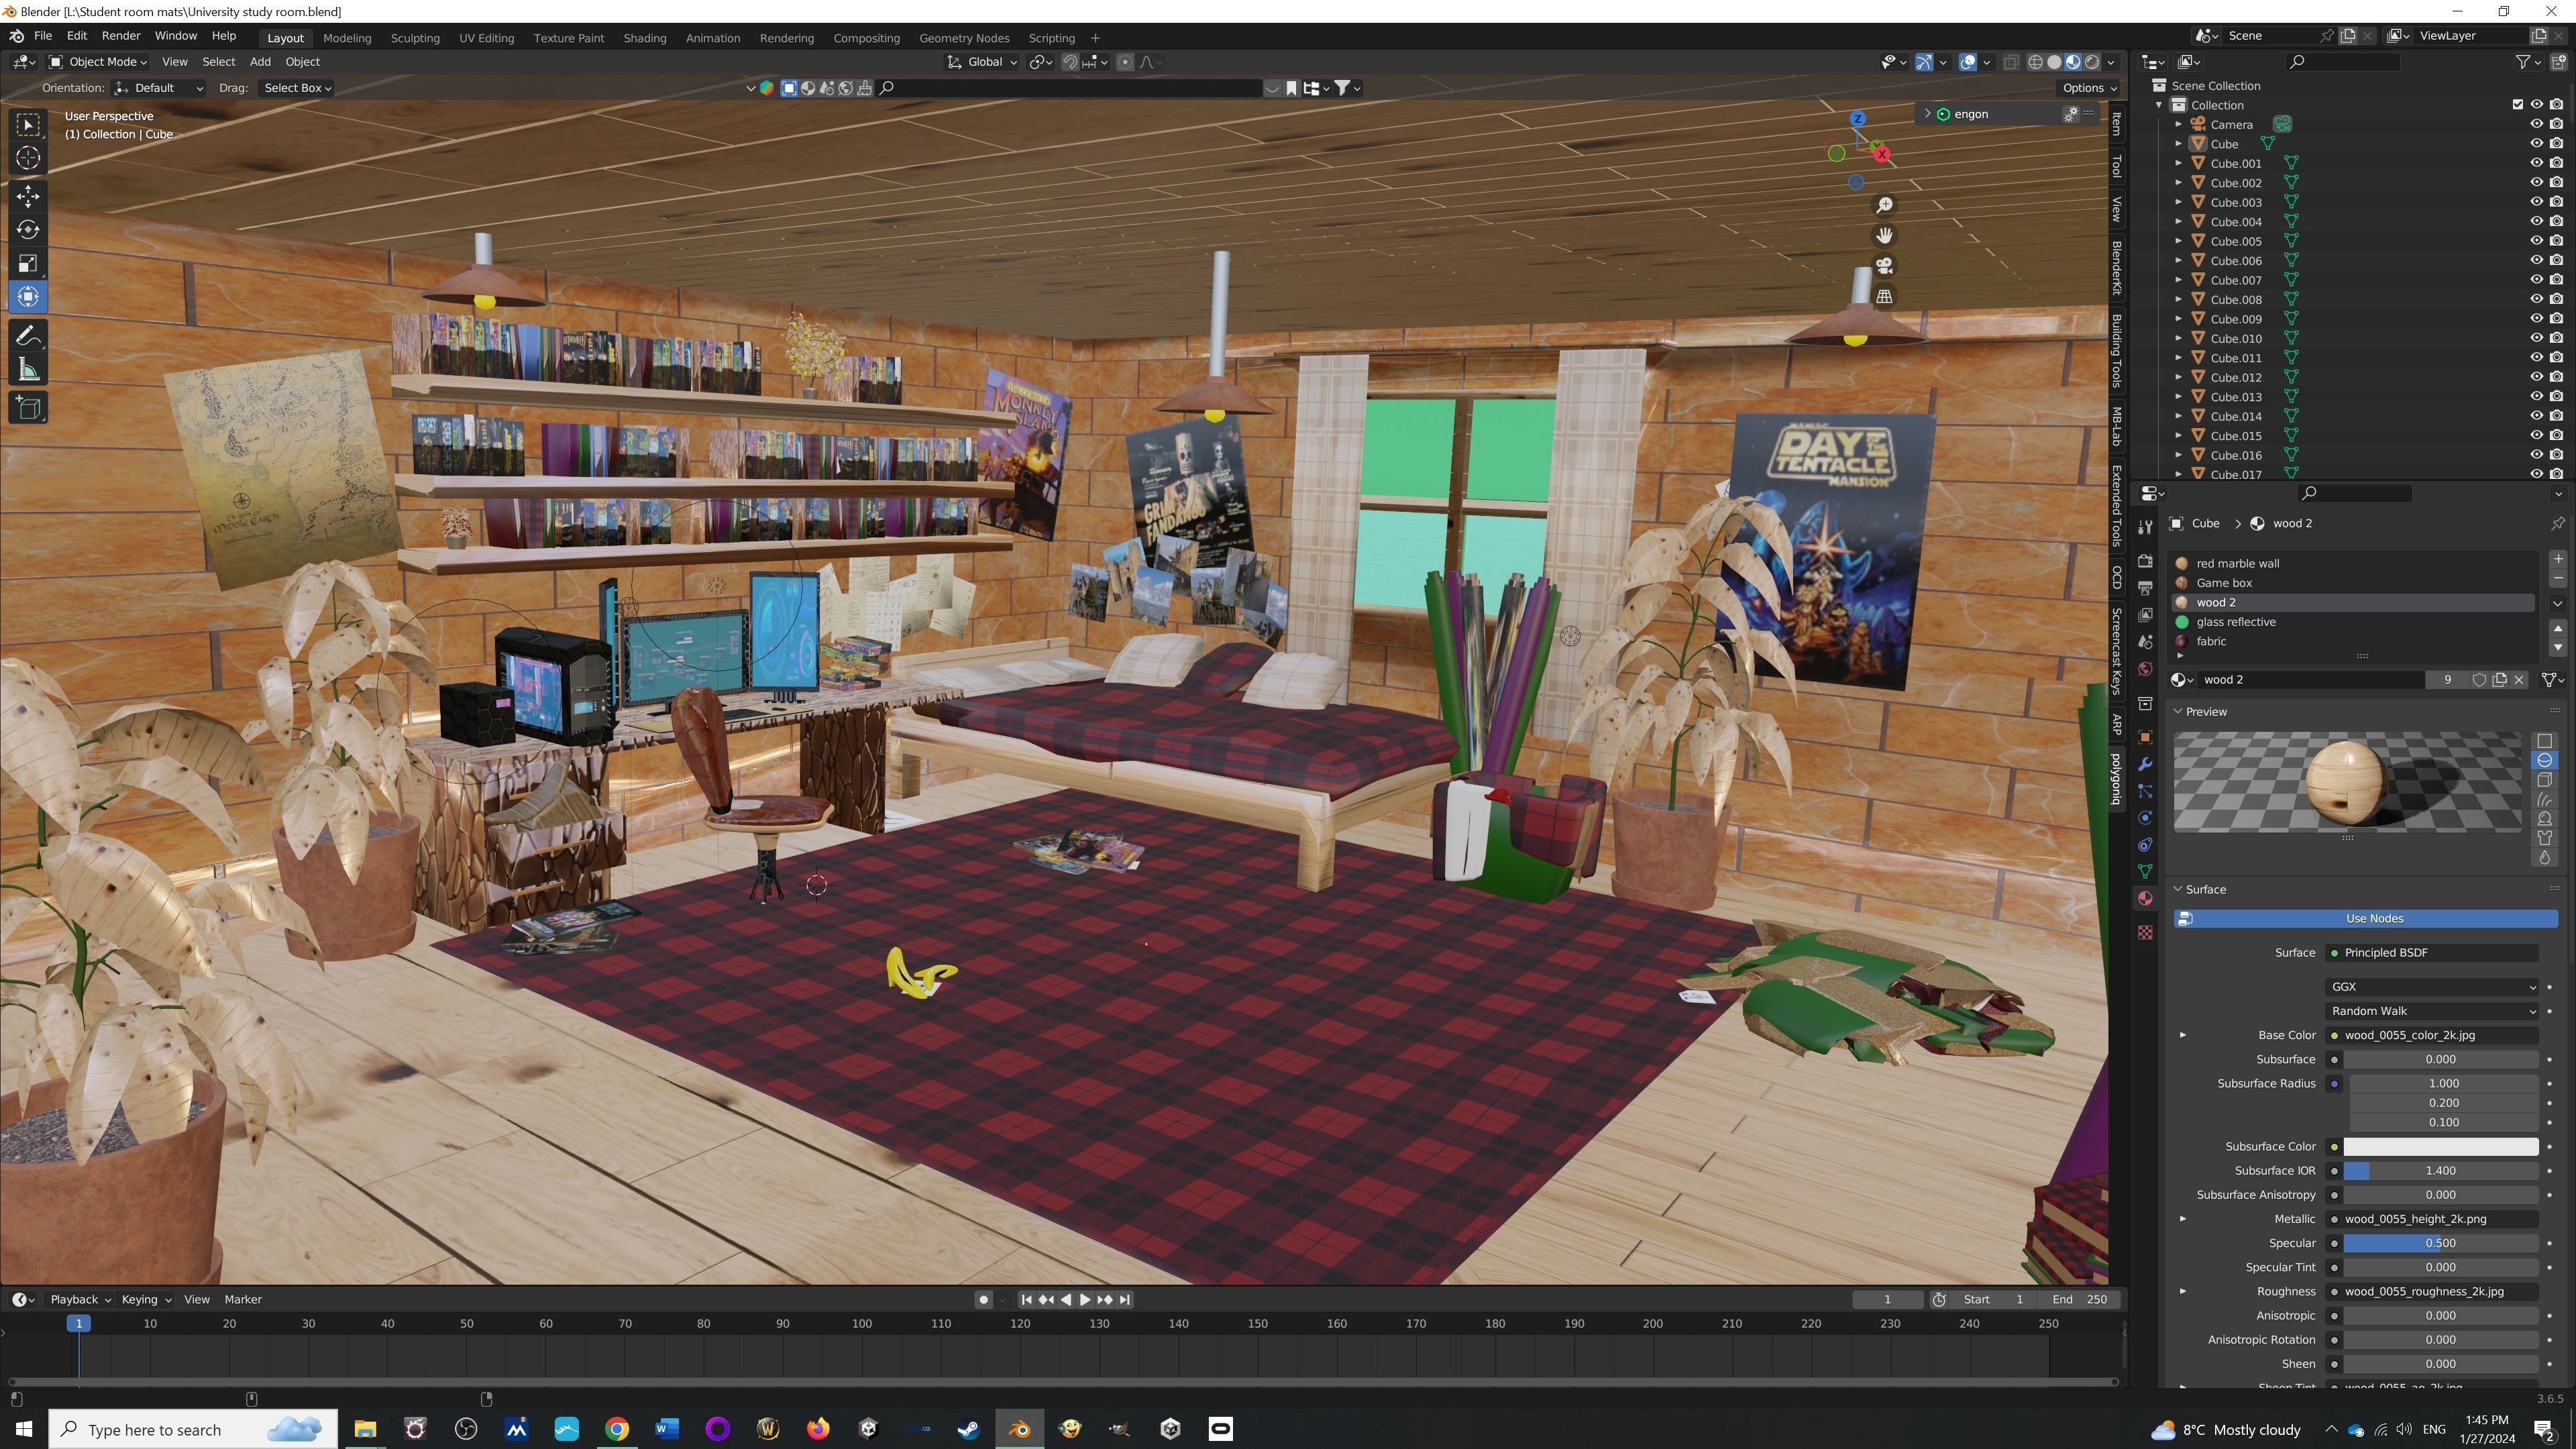The width and height of the screenshot is (2576, 1449).
Task: Switch to Geometry Nodes workspace tab
Action: (964, 38)
